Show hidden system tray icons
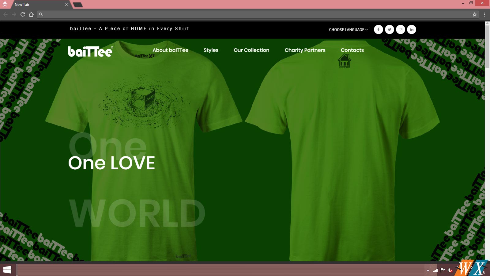The image size is (490, 276). point(428,270)
